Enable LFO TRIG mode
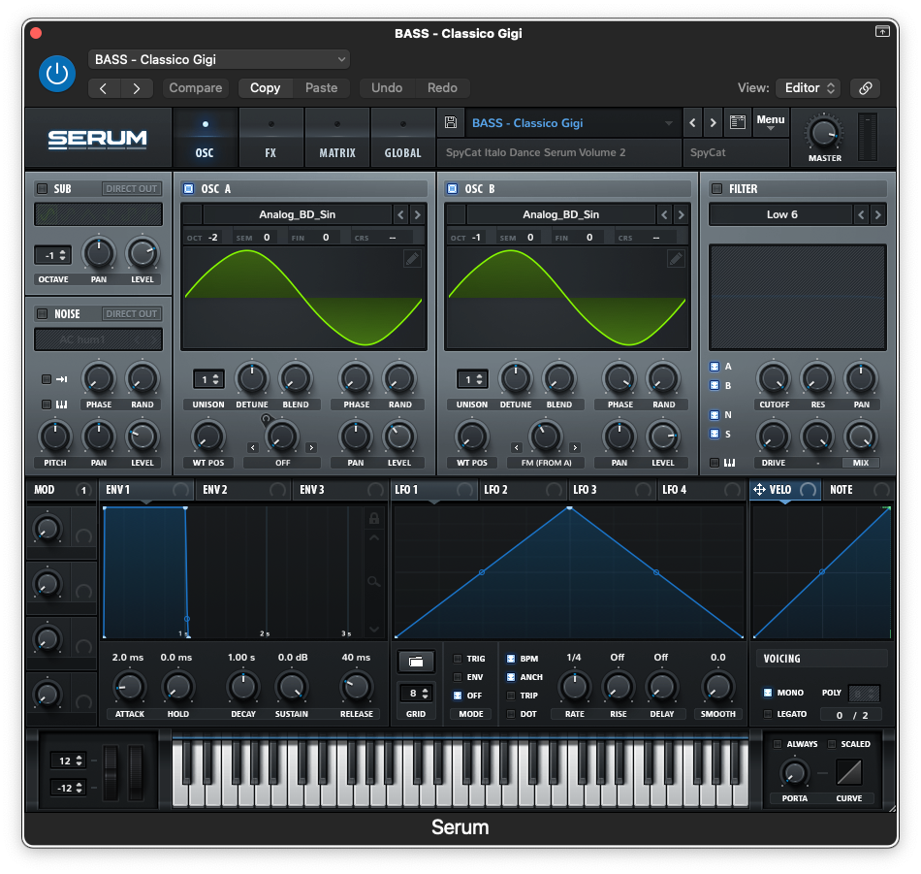The width and height of the screenshot is (921, 874). pos(458,659)
